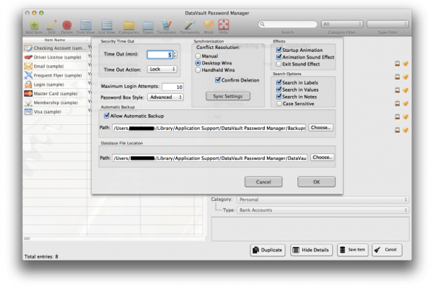Open the Passwords generator icon
The image size is (433, 289).
tap(190, 25)
